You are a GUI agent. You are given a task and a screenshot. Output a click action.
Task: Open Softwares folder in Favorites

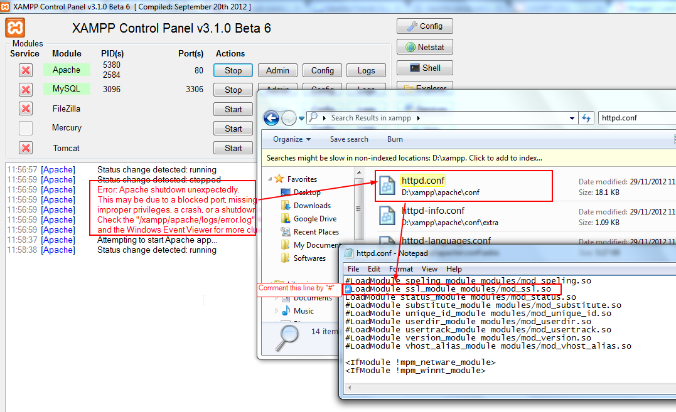pyautogui.click(x=309, y=258)
